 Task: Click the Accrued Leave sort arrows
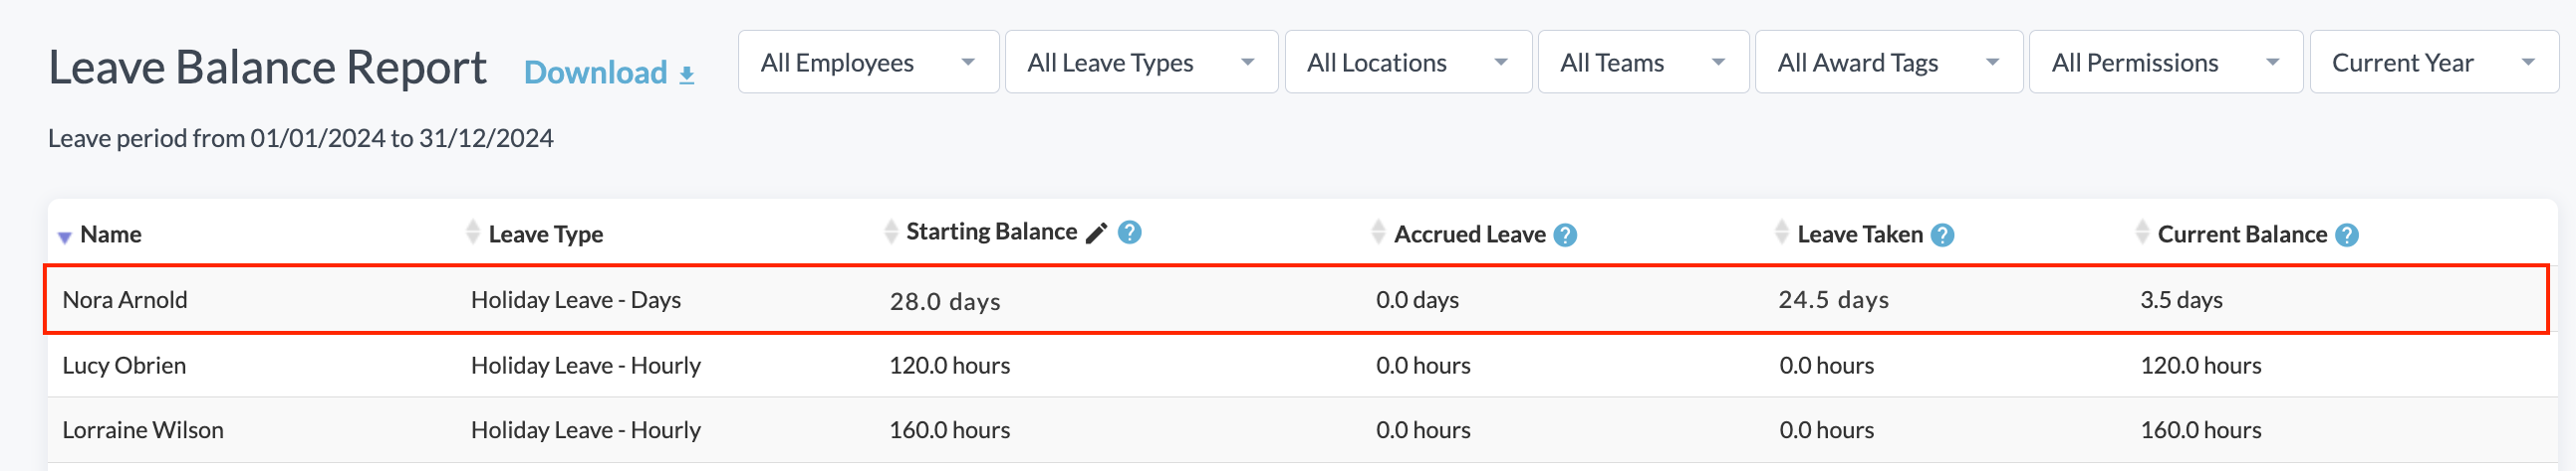pos(1378,233)
